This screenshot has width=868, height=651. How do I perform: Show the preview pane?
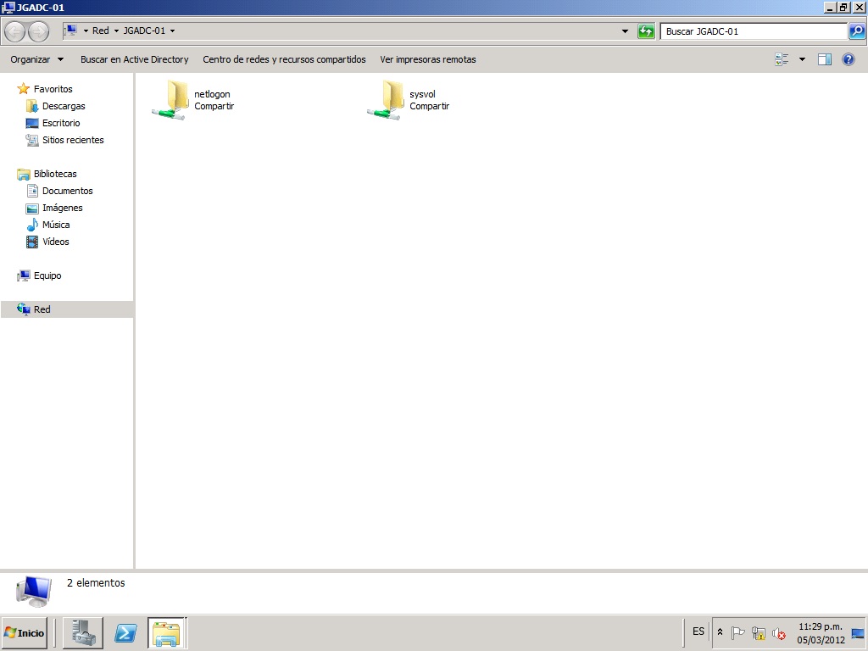coord(824,59)
